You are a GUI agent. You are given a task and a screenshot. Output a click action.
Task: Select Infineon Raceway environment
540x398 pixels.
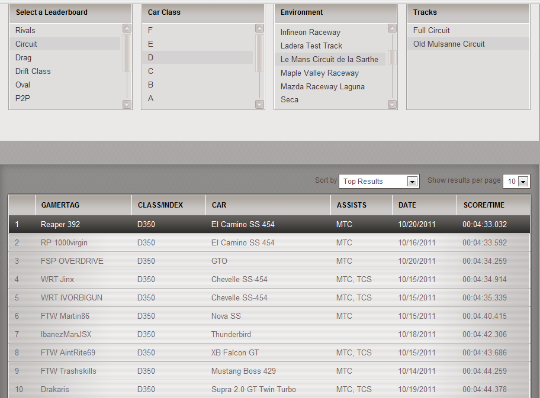(x=310, y=32)
